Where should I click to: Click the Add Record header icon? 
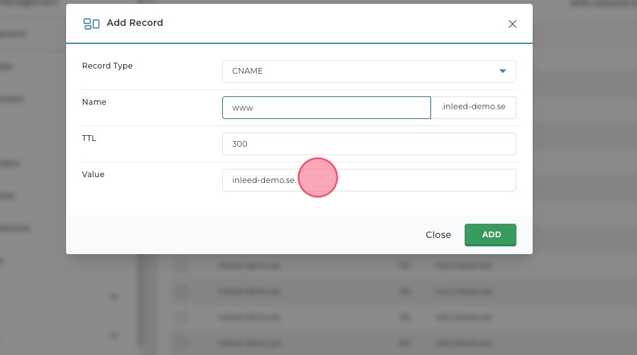pos(91,24)
